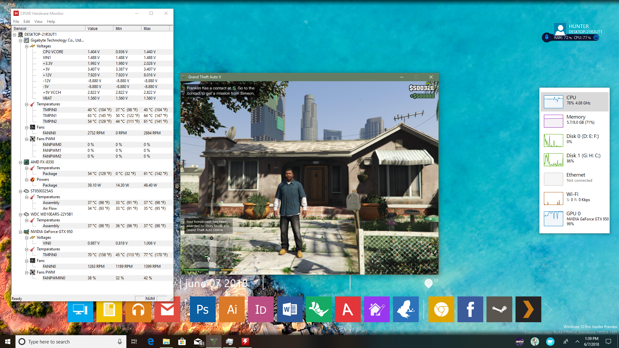Click the Type here to search box
Image resolution: width=619 pixels, height=348 pixels.
pos(71,342)
